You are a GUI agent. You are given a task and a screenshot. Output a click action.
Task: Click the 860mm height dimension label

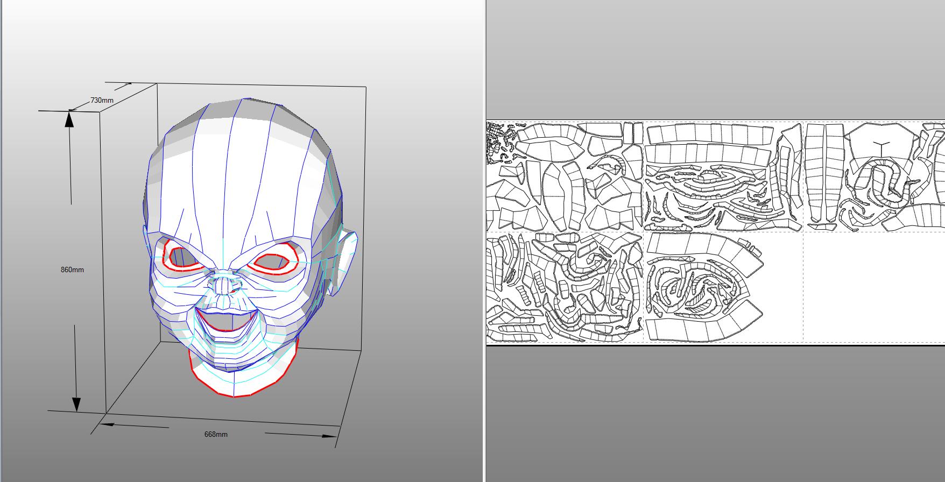[x=72, y=270]
